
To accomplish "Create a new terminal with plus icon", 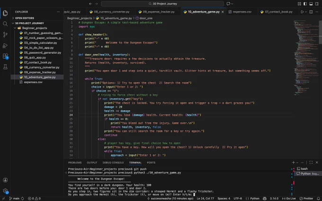I will 293,162.
